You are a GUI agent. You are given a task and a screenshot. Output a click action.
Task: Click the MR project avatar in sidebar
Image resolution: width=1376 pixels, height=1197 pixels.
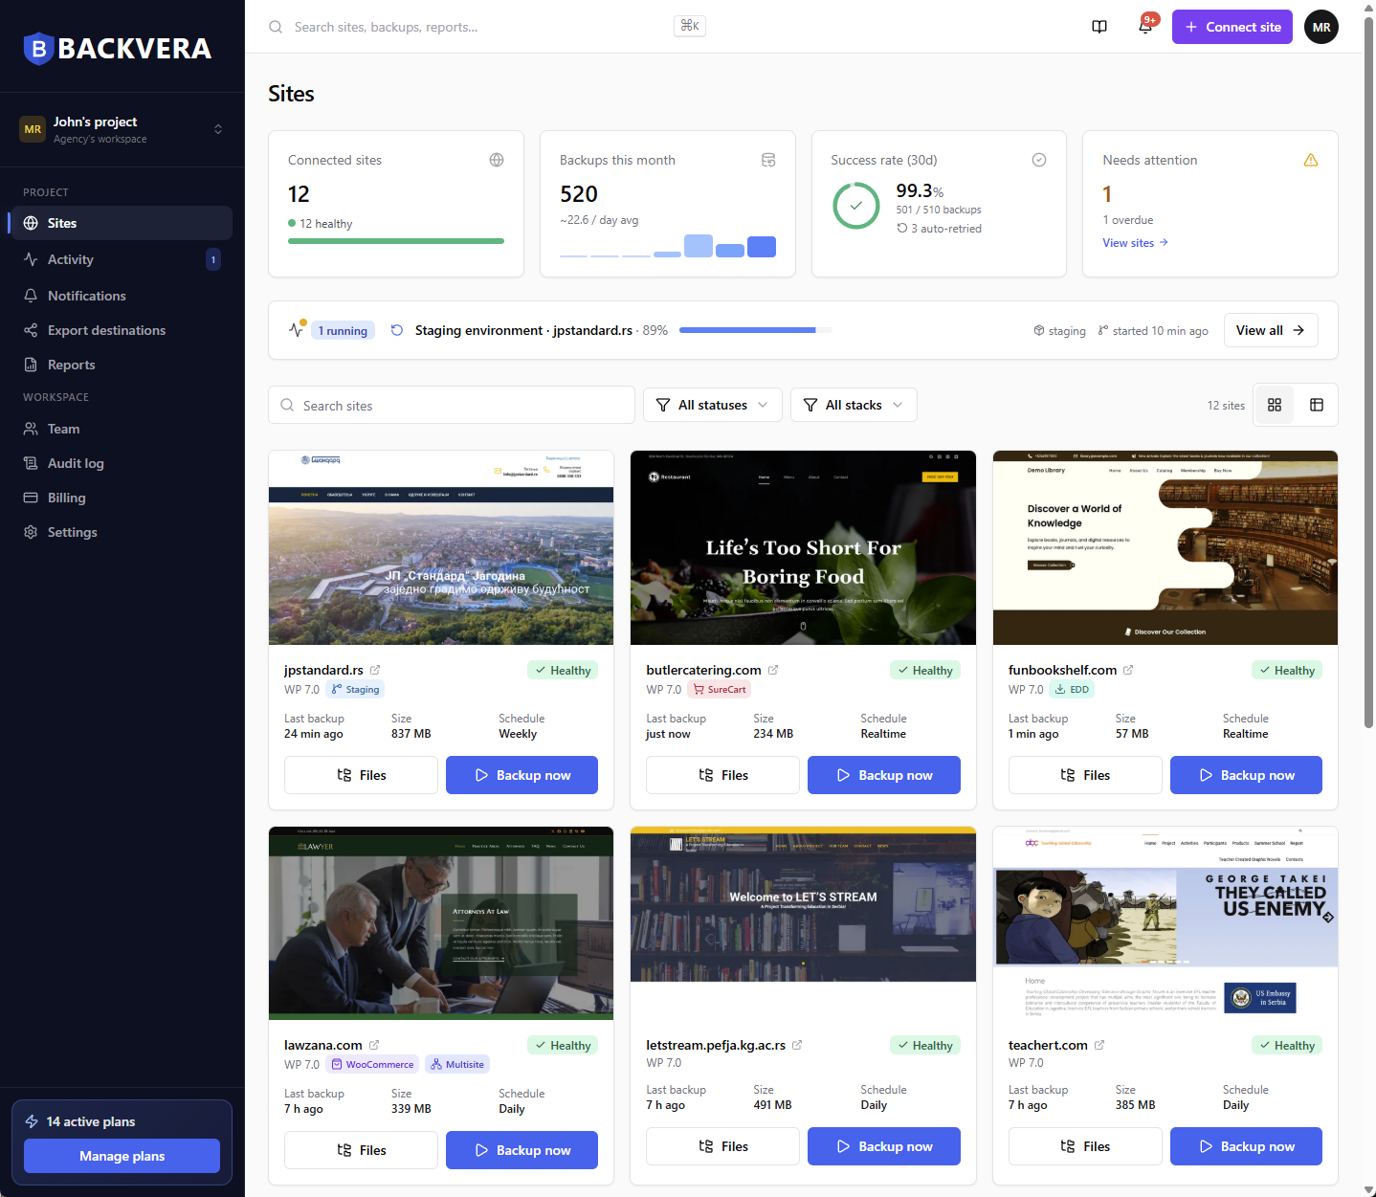[x=33, y=129]
